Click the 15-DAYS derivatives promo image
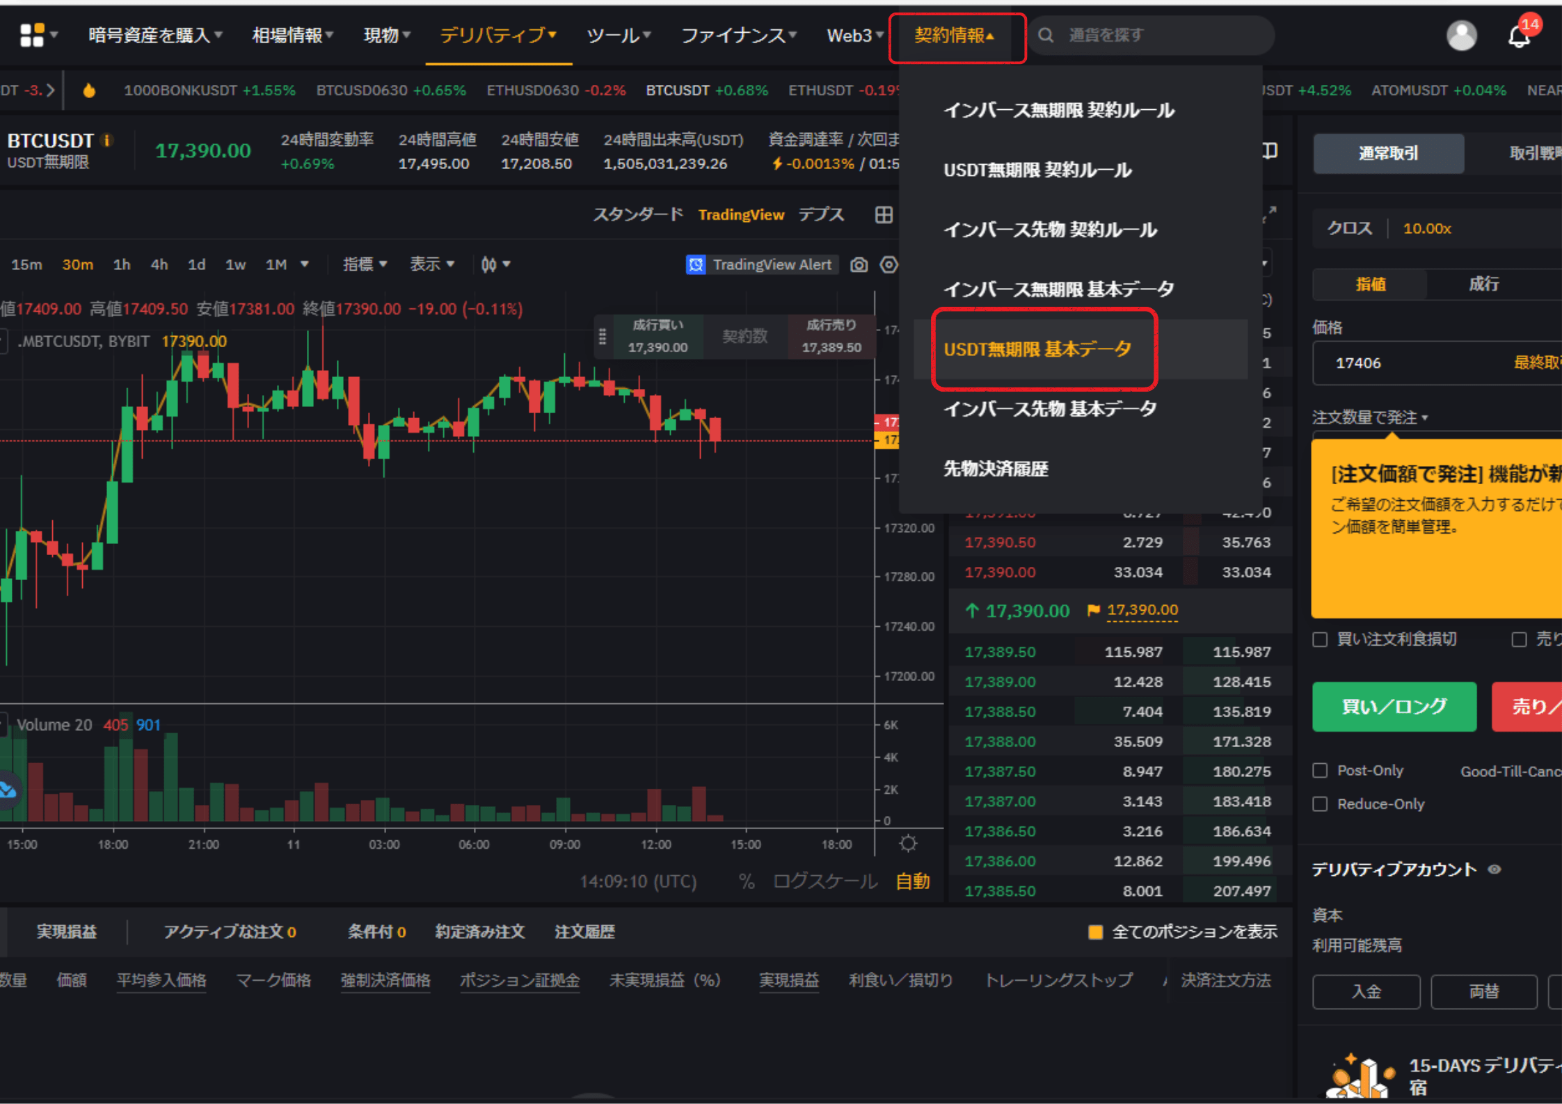 tap(1360, 1078)
